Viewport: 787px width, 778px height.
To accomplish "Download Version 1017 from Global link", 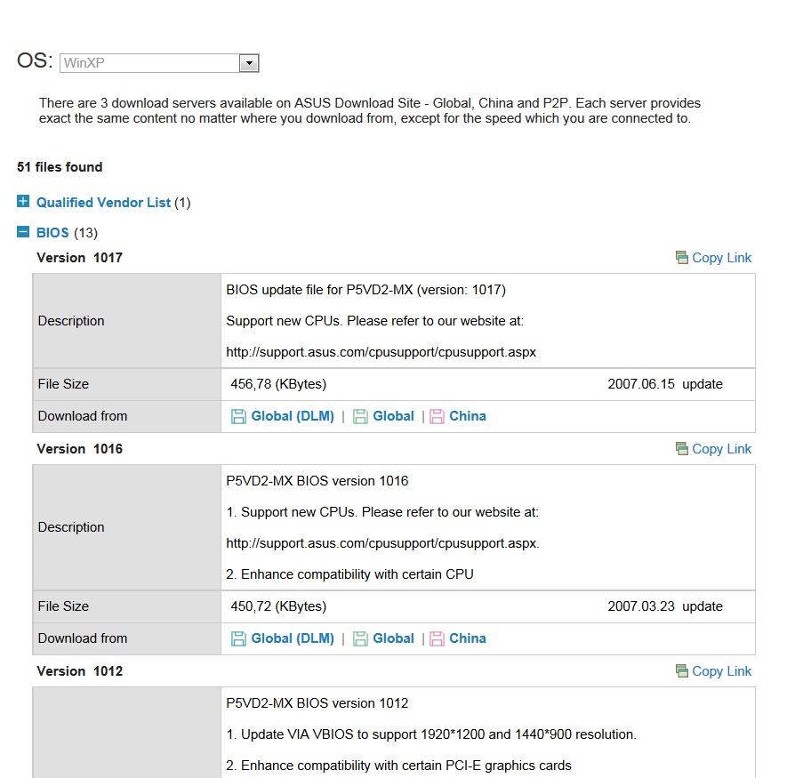I will coord(393,416).
